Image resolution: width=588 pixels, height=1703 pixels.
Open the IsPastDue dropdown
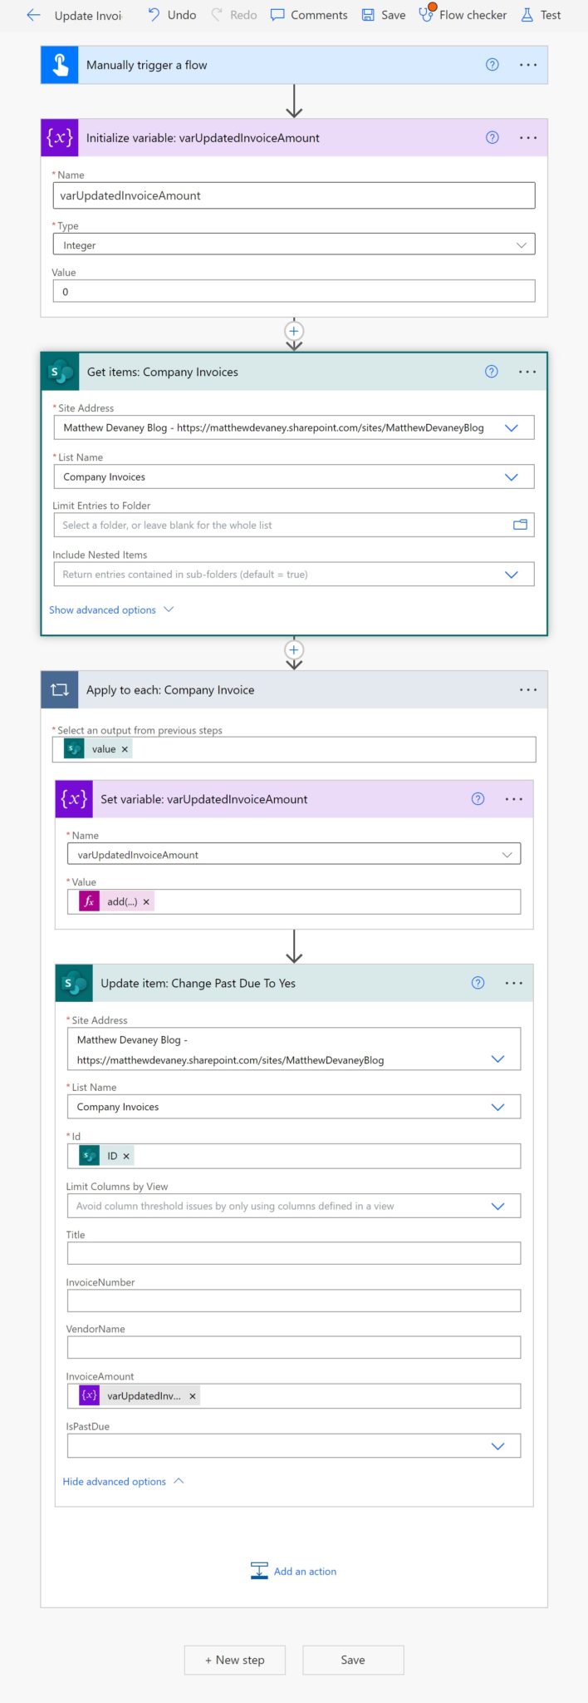tap(497, 1446)
